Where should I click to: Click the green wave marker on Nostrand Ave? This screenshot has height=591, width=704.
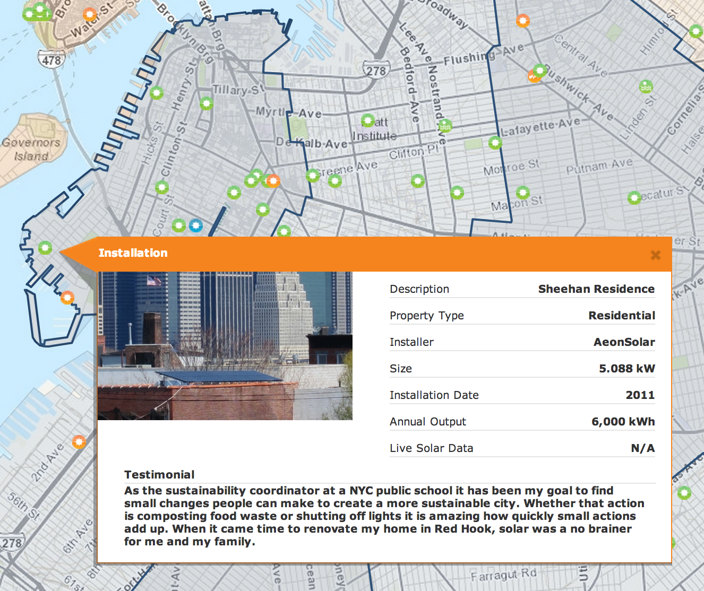445,126
